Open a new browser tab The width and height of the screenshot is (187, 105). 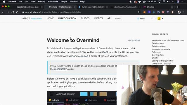pyautogui.click(x=178, y=7)
